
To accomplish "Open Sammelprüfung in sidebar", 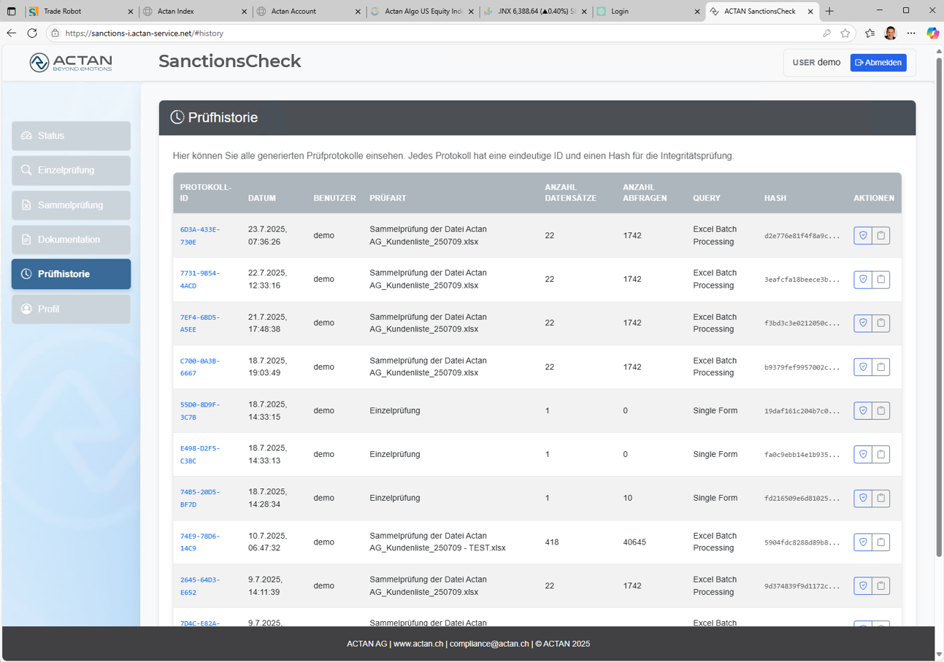I will pyautogui.click(x=71, y=205).
